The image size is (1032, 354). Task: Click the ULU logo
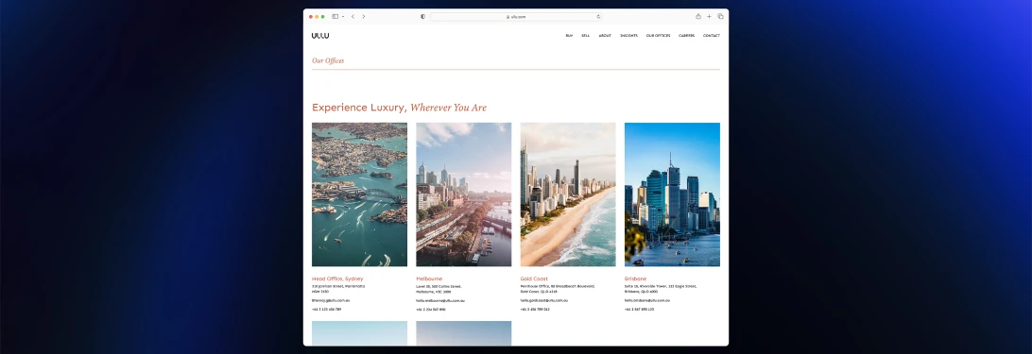(x=320, y=36)
